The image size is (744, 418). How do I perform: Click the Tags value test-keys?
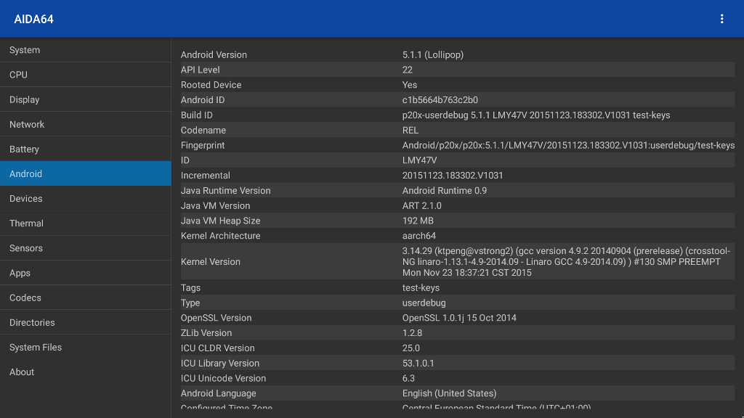(421, 287)
